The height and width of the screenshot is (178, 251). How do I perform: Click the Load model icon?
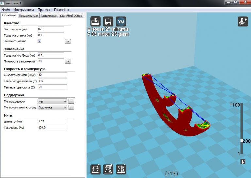(95, 22)
